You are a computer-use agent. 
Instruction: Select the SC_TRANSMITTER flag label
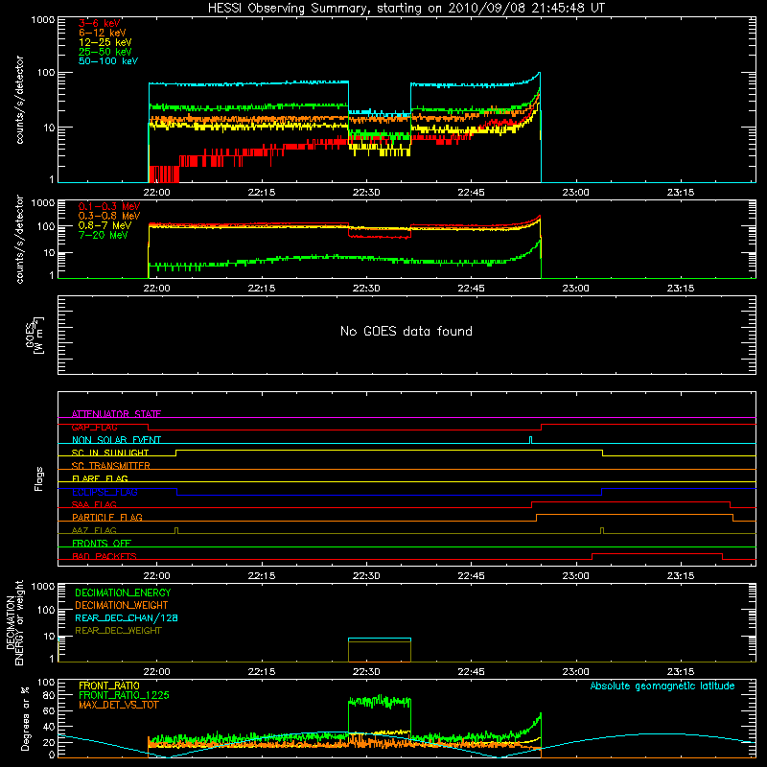point(111,466)
